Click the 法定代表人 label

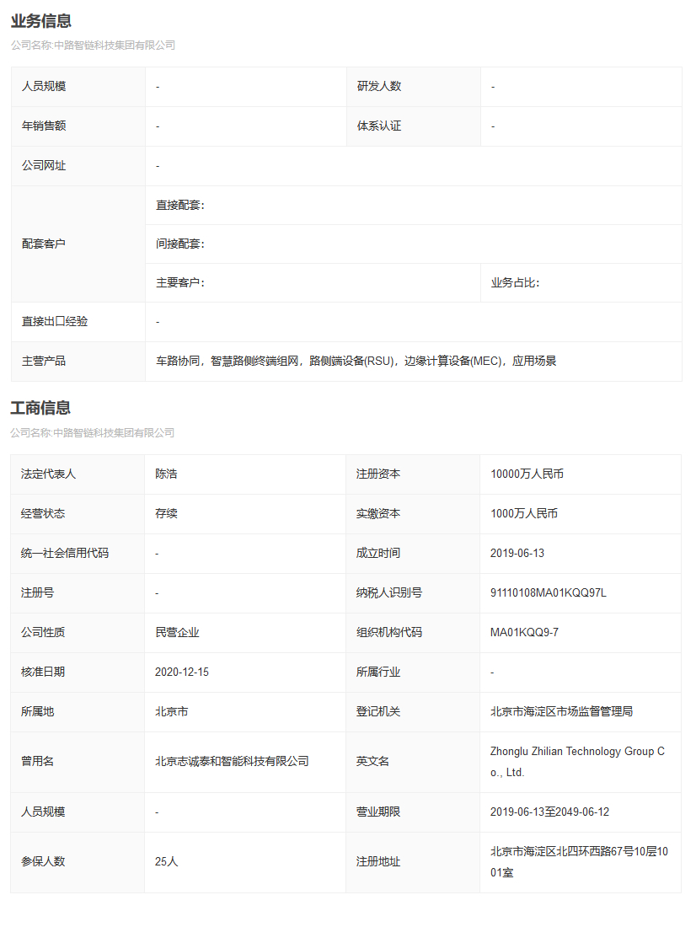49,474
